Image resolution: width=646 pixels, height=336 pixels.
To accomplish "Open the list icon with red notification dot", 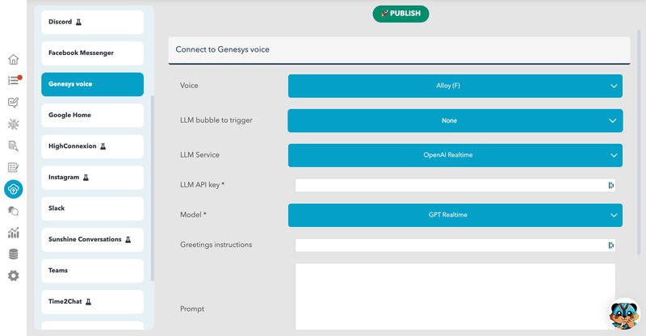I will pyautogui.click(x=14, y=80).
